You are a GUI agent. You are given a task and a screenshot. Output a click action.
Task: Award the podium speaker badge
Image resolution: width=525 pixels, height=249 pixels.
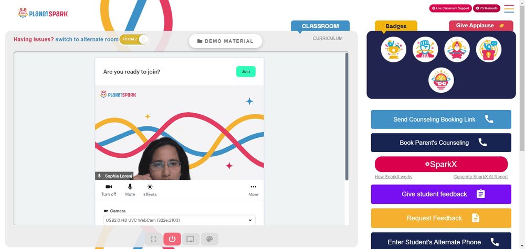point(488,49)
